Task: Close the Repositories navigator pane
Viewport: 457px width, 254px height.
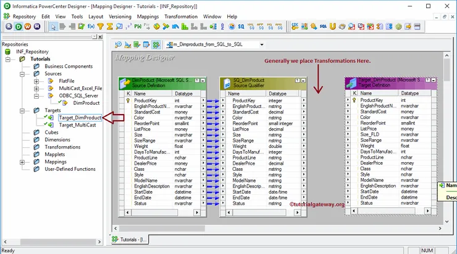Action: 100,36
